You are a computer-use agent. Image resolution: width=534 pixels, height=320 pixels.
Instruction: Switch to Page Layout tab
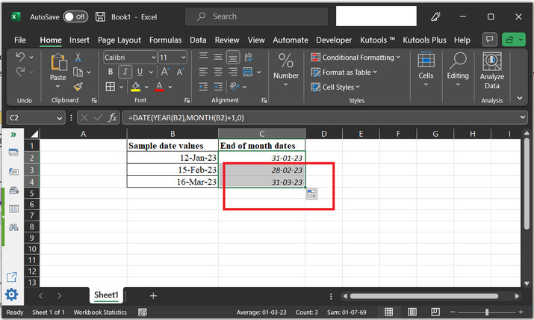point(119,40)
